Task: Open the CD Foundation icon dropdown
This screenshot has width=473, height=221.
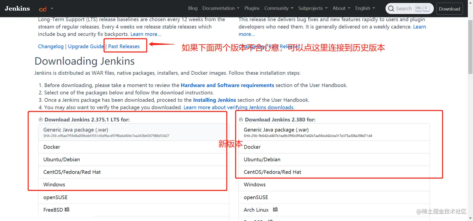Action: click(46, 9)
